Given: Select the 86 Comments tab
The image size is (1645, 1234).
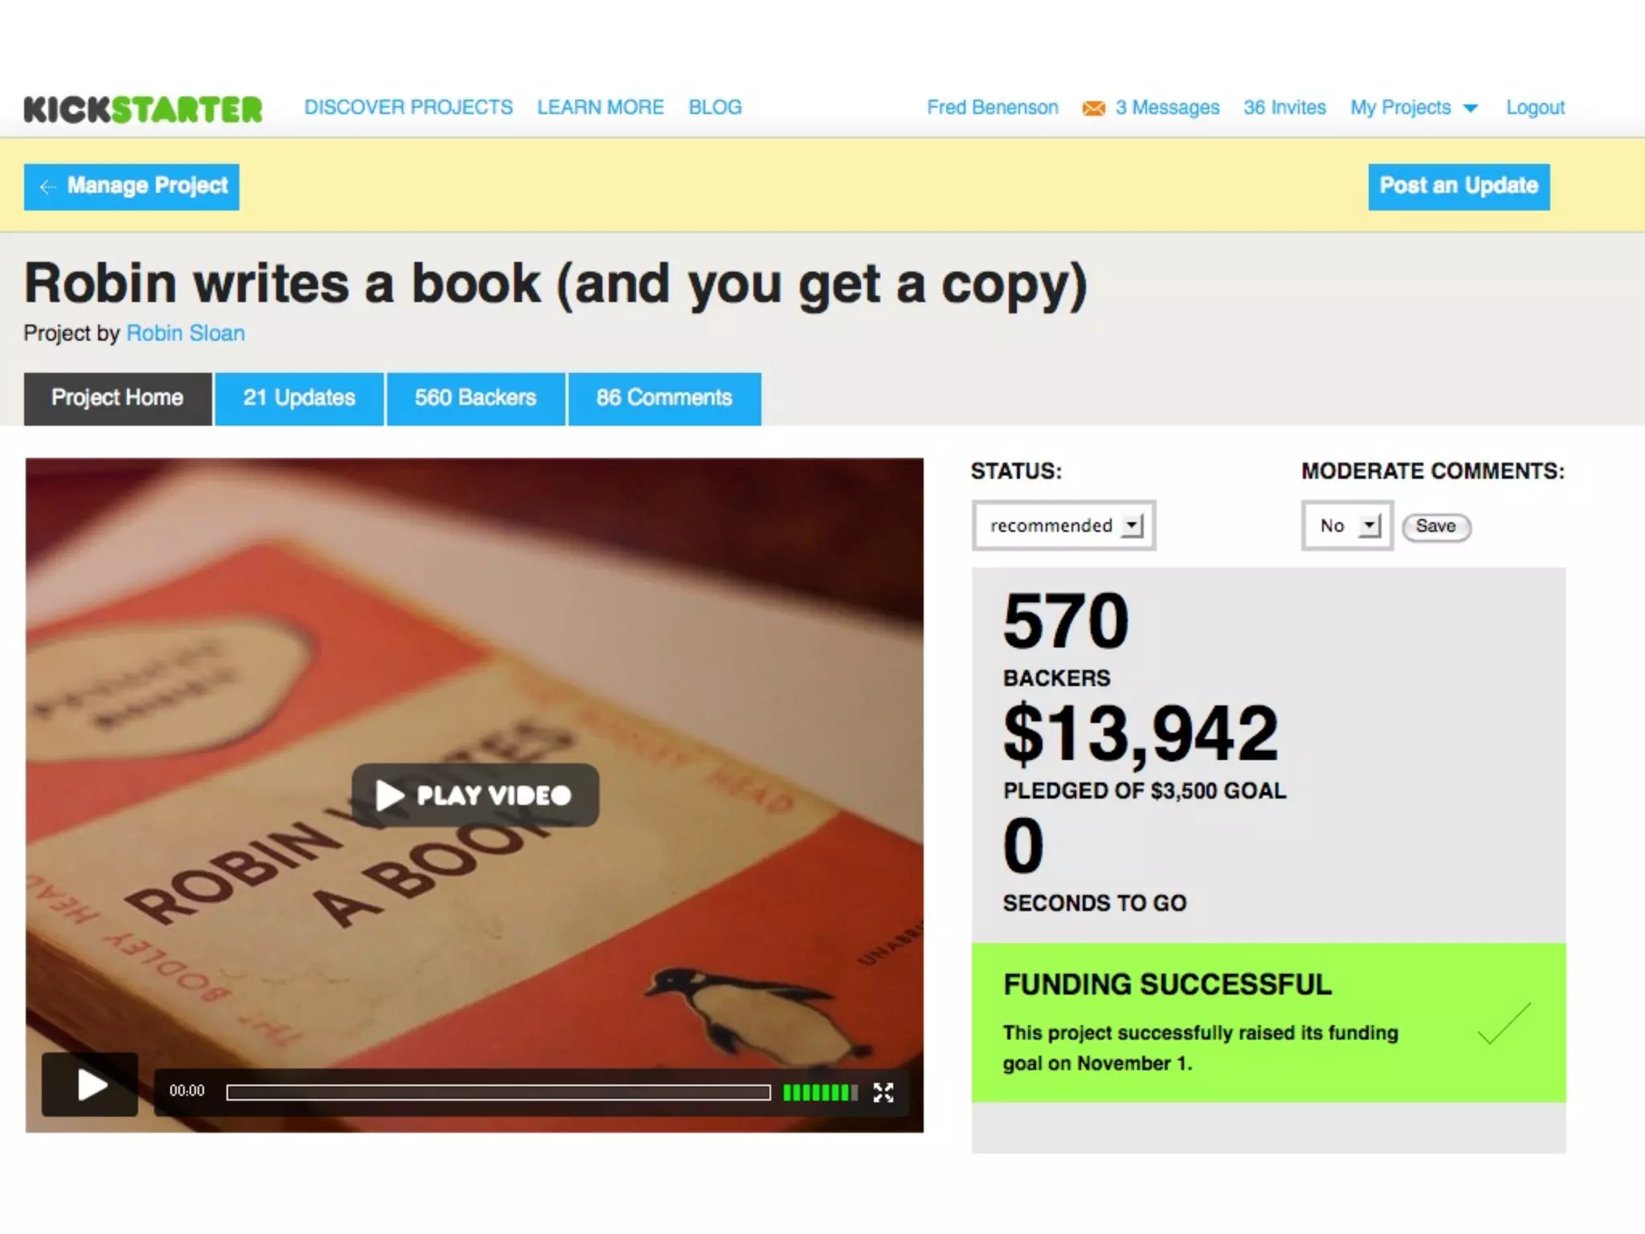Looking at the screenshot, I should coord(664,398).
